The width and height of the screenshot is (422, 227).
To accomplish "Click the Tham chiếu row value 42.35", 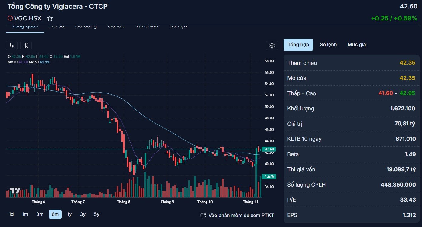I will (407, 63).
